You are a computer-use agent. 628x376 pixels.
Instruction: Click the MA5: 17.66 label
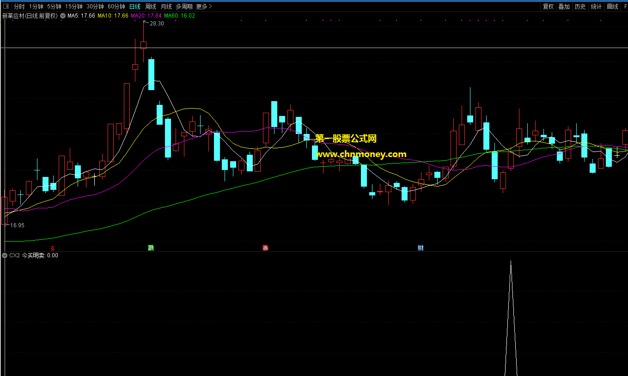(81, 16)
